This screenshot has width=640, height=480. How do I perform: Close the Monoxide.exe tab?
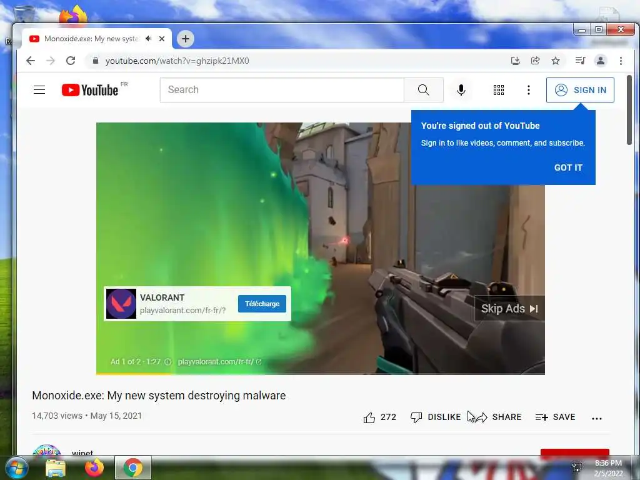pyautogui.click(x=162, y=39)
